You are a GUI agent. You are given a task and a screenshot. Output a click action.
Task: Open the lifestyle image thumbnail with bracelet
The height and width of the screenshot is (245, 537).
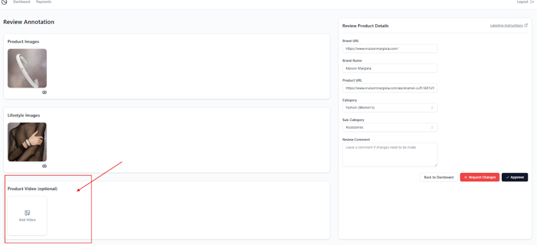(27, 142)
